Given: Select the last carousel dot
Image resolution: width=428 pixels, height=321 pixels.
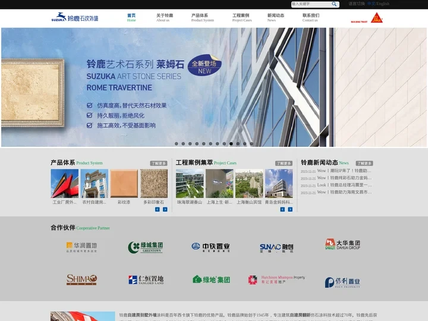Looking at the screenshot, I should tap(251, 144).
